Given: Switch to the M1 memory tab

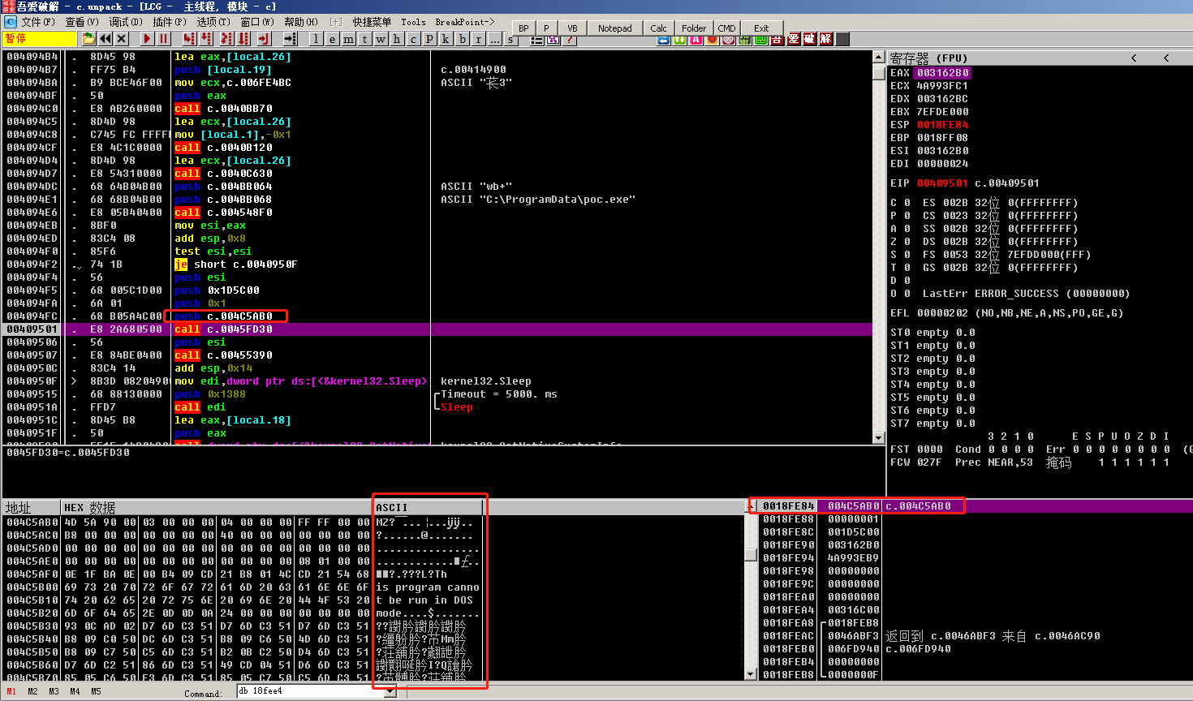Looking at the screenshot, I should point(11,692).
